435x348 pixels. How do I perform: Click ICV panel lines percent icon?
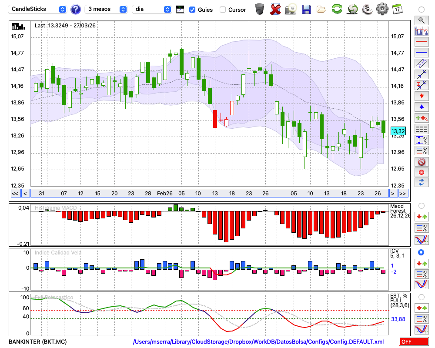coord(422,274)
